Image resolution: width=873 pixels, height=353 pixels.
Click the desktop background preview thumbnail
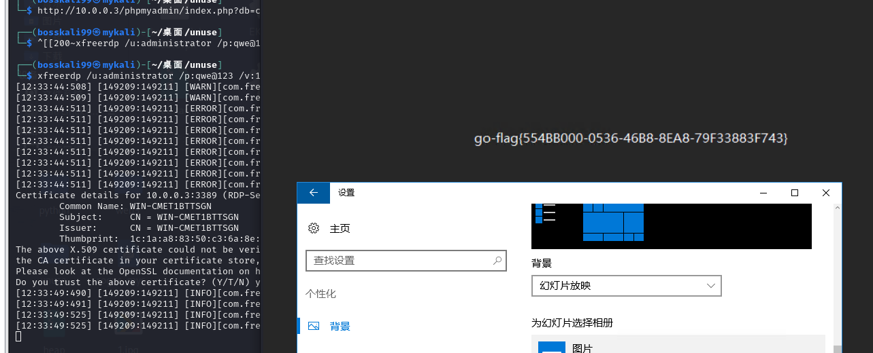tap(672, 226)
